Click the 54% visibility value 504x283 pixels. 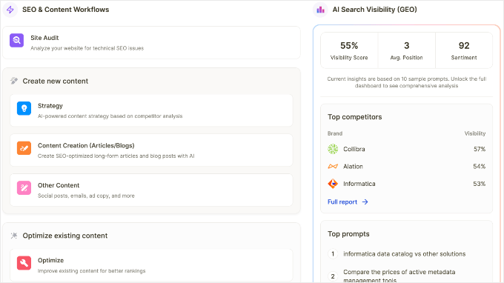pos(480,167)
